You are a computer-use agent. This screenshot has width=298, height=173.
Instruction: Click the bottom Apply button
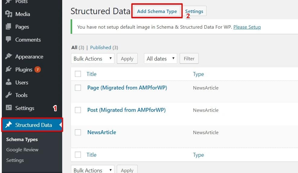127,169
